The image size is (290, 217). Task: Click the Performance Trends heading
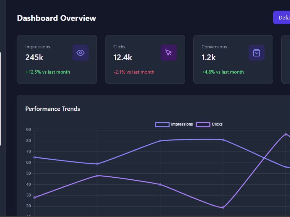pyautogui.click(x=52, y=109)
